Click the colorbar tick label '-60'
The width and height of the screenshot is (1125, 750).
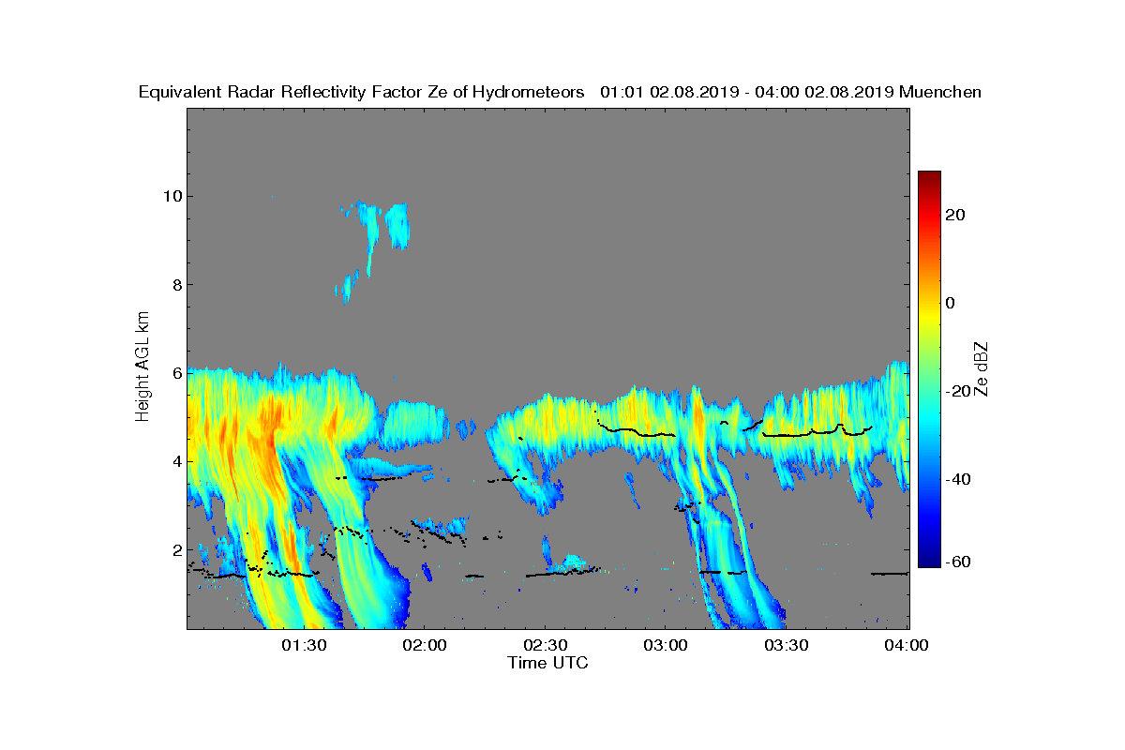click(959, 562)
